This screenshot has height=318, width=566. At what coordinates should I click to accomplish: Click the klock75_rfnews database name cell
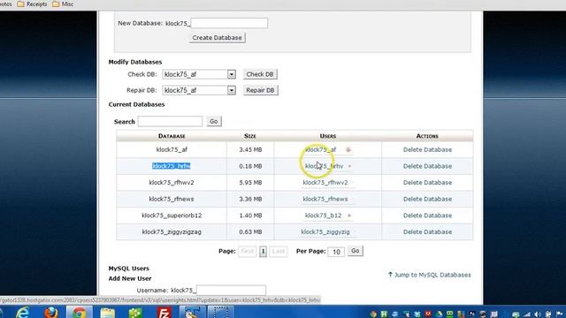pos(172,199)
